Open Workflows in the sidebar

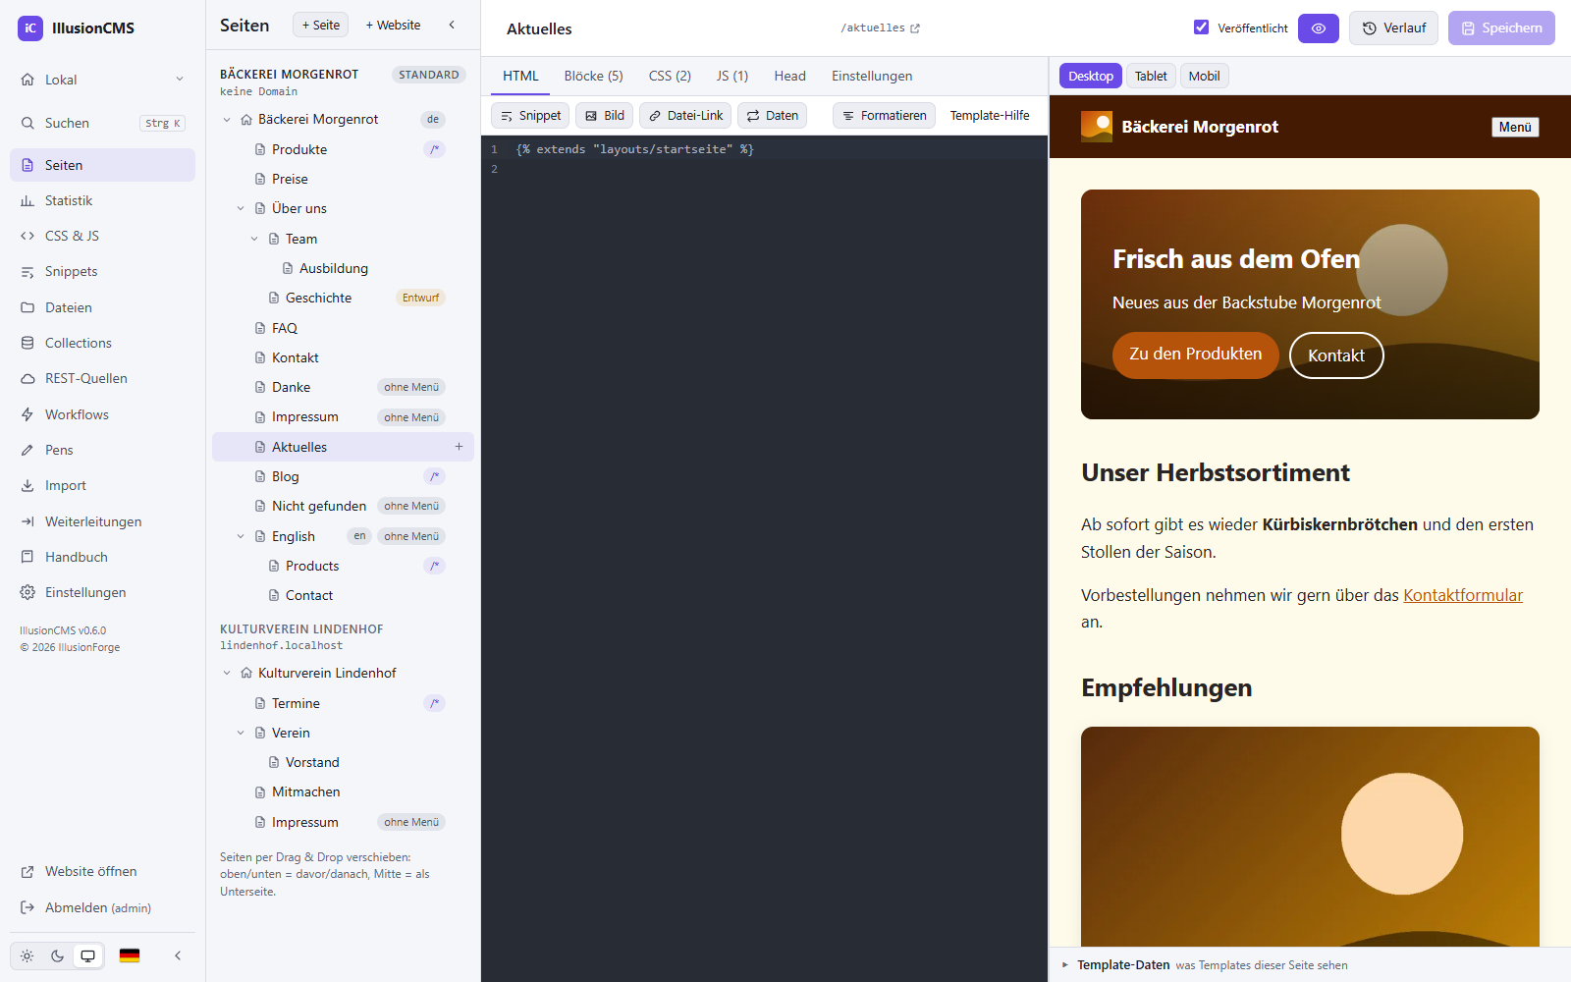point(102,414)
